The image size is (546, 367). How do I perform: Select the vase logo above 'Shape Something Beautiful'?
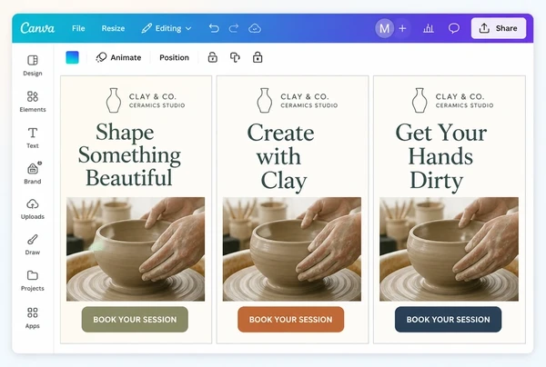114,101
